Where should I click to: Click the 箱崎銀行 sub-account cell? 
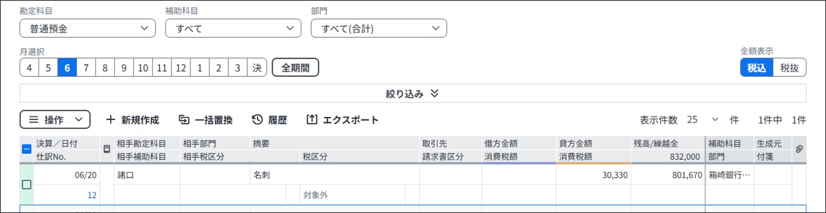730,175
